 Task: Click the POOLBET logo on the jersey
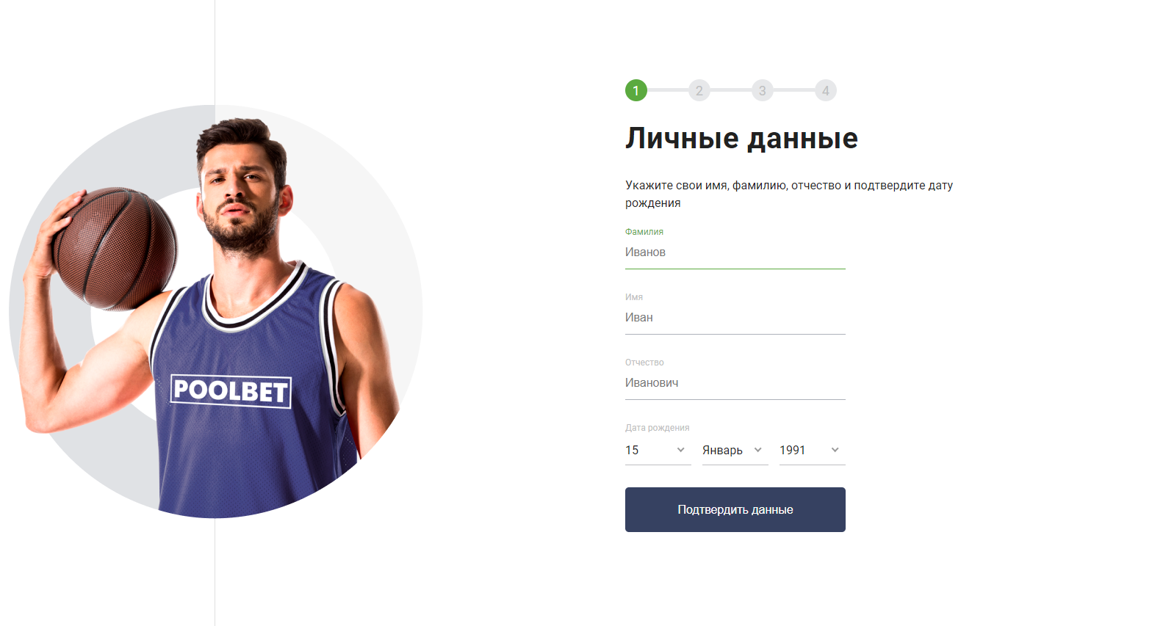tap(231, 390)
